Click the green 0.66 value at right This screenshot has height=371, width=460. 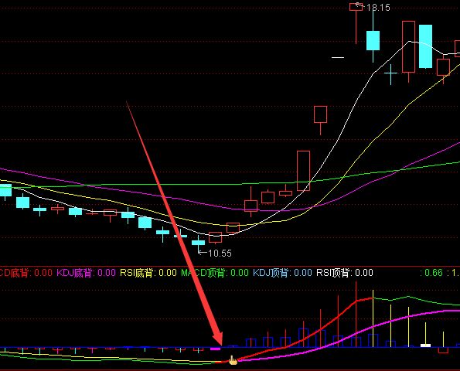tap(433, 273)
